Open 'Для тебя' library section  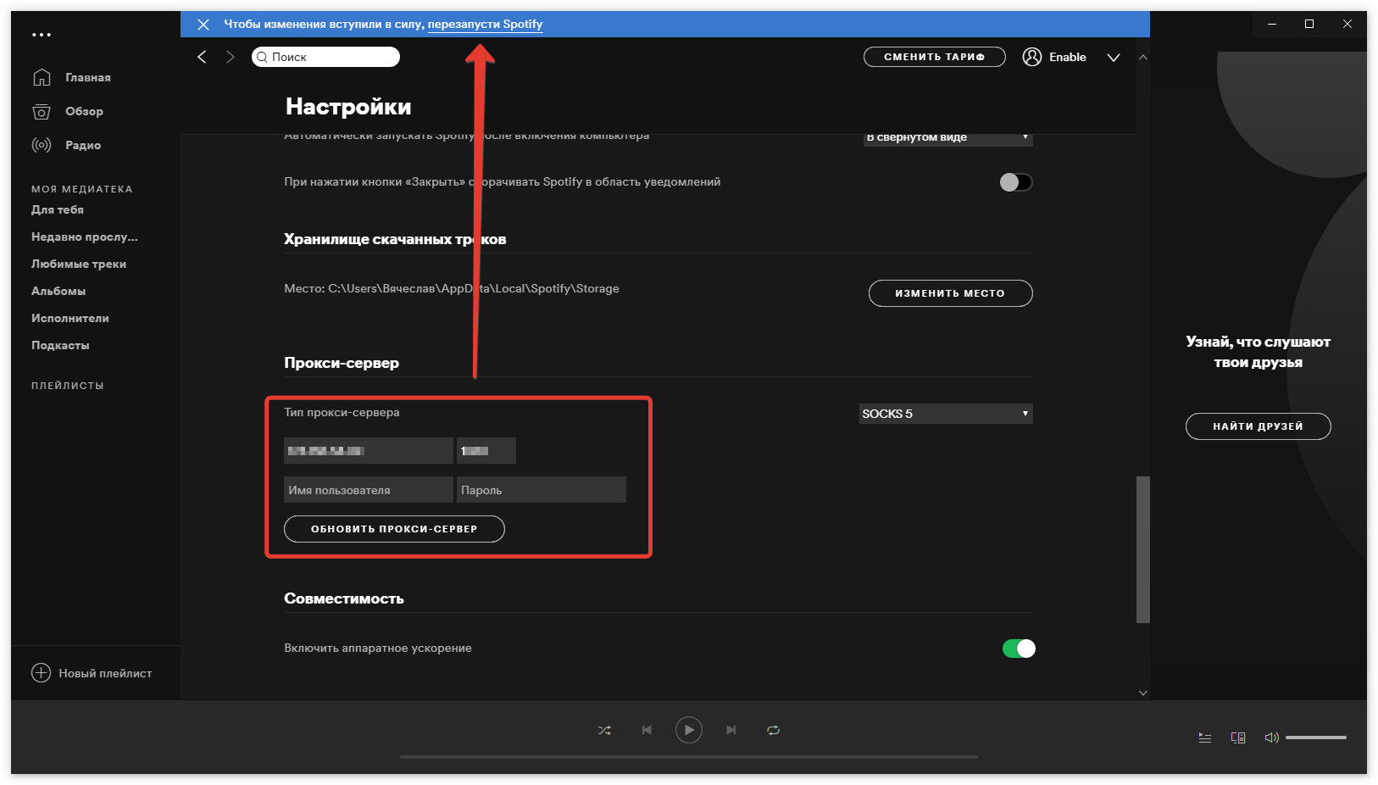tap(58, 209)
